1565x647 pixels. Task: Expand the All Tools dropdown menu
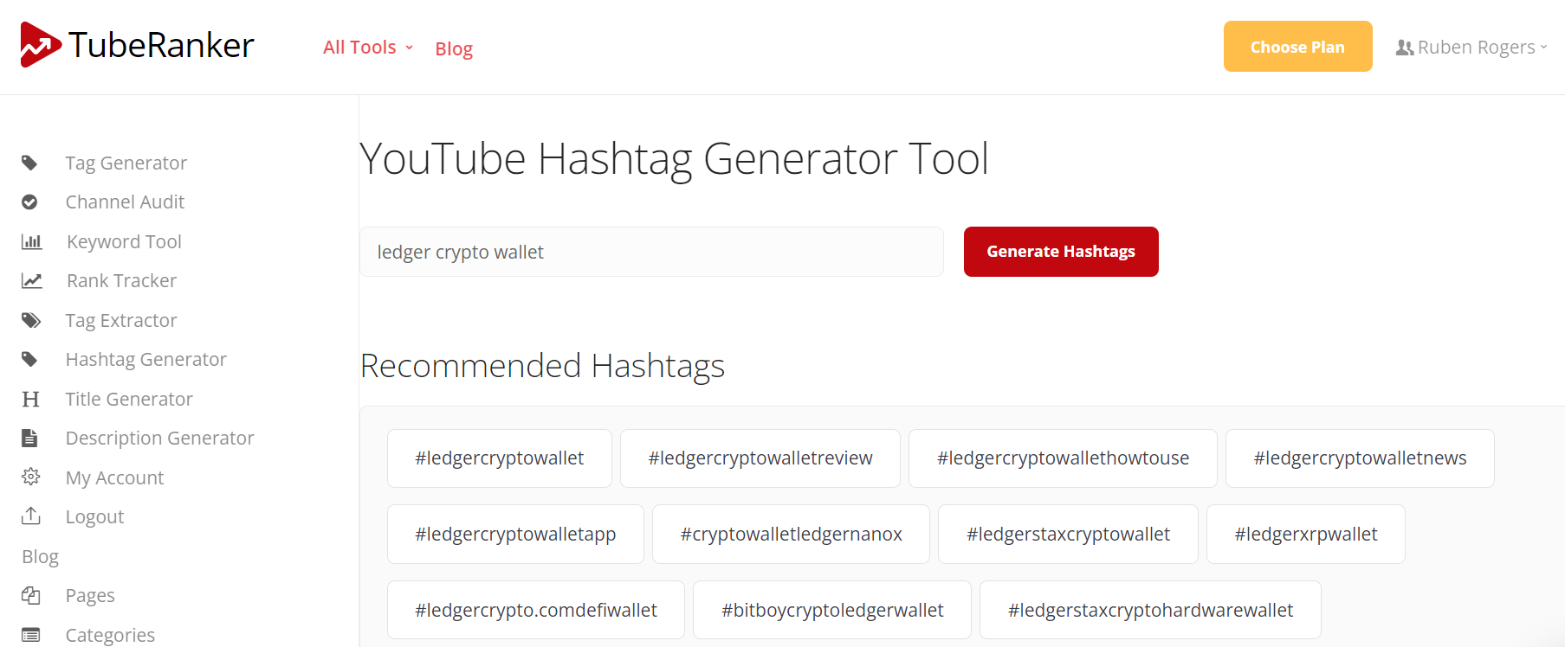click(x=368, y=48)
